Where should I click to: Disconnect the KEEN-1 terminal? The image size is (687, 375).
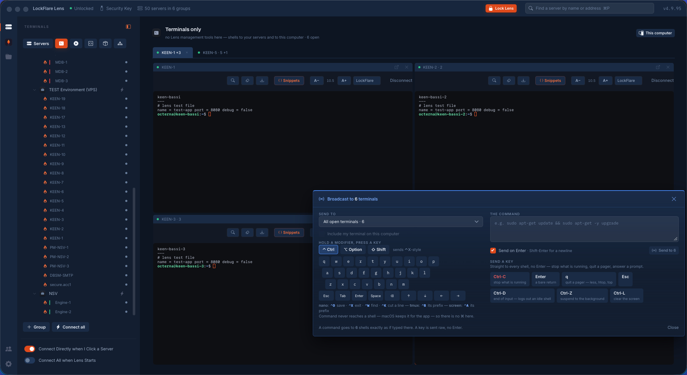point(401,80)
